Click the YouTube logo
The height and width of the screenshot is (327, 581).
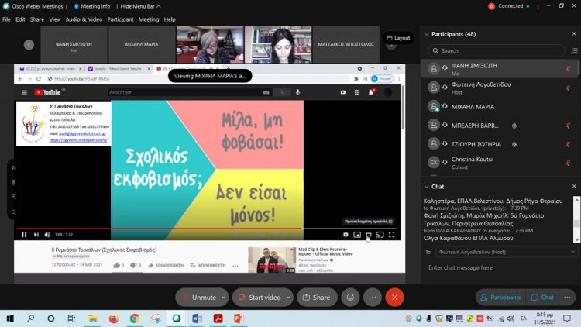click(x=47, y=92)
